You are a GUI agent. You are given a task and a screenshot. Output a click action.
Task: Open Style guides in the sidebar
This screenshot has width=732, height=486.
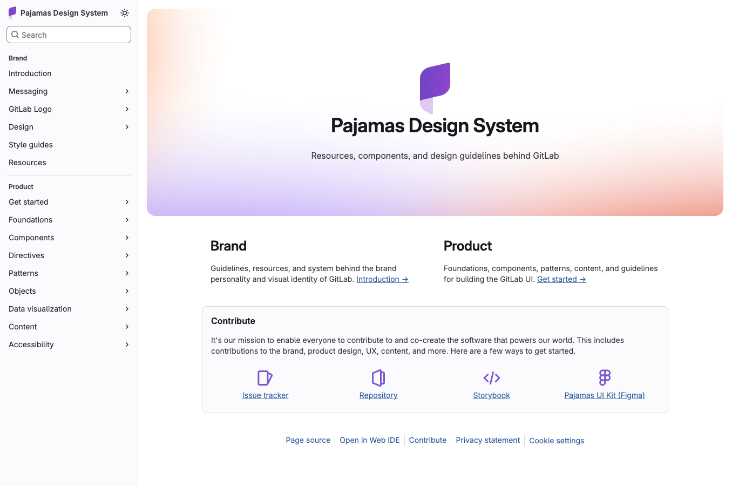30,145
